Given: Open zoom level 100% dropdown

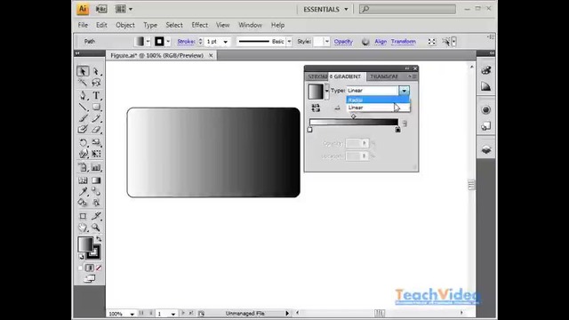Looking at the screenshot, I should click(x=132, y=314).
